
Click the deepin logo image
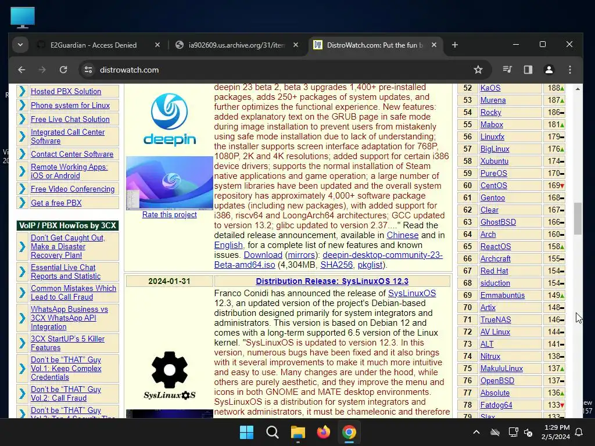170,120
